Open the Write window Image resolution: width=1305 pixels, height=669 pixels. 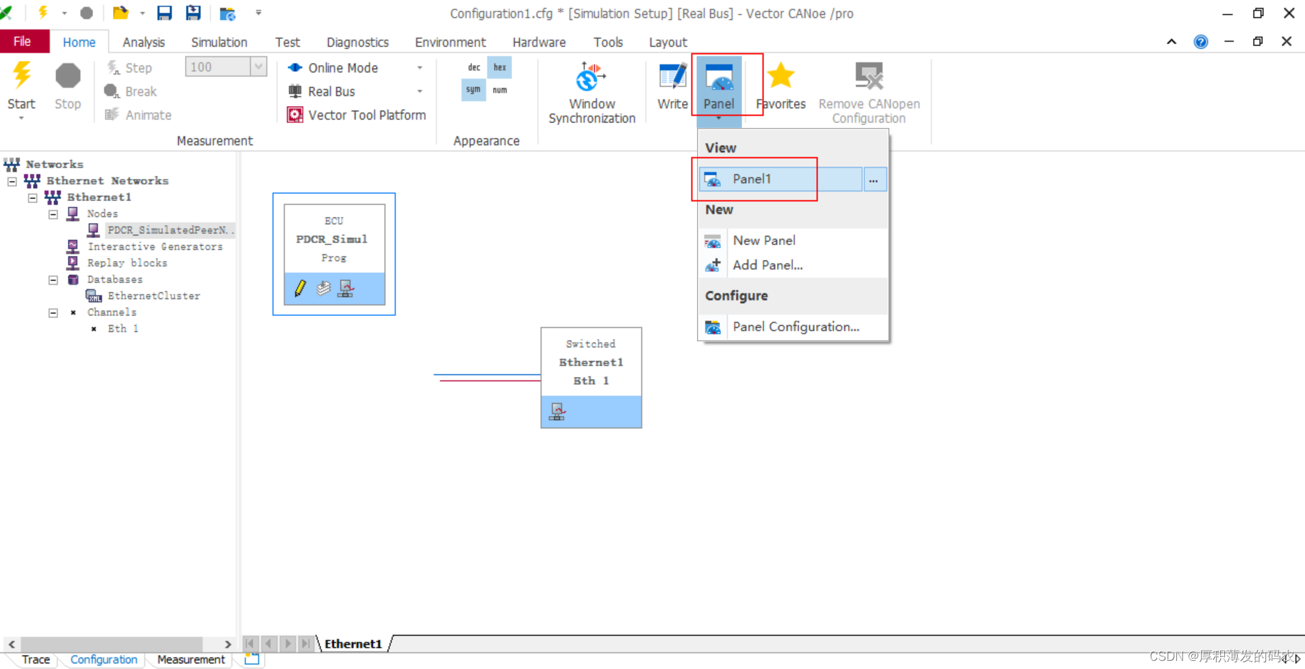[x=672, y=86]
